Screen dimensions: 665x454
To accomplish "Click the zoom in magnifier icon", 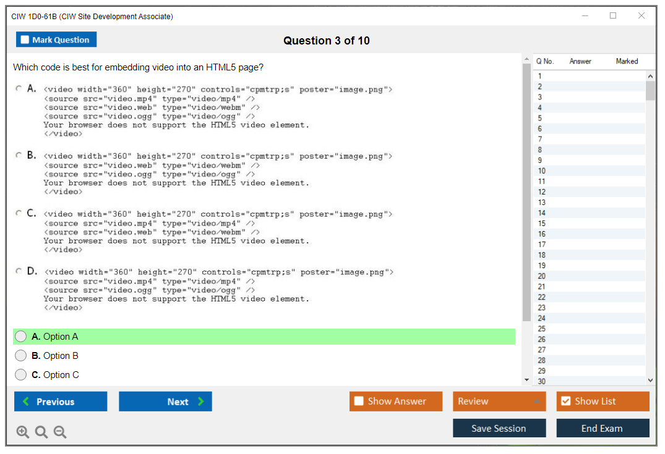I will 22,432.
